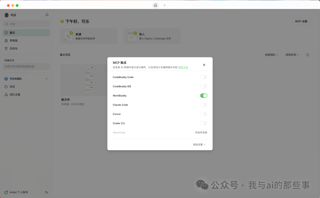320x198 pixels.
Task: Click the user avatar 可乐
Action: point(7,15)
